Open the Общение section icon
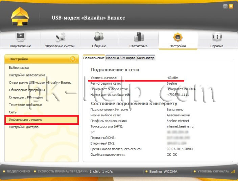 tap(99, 37)
